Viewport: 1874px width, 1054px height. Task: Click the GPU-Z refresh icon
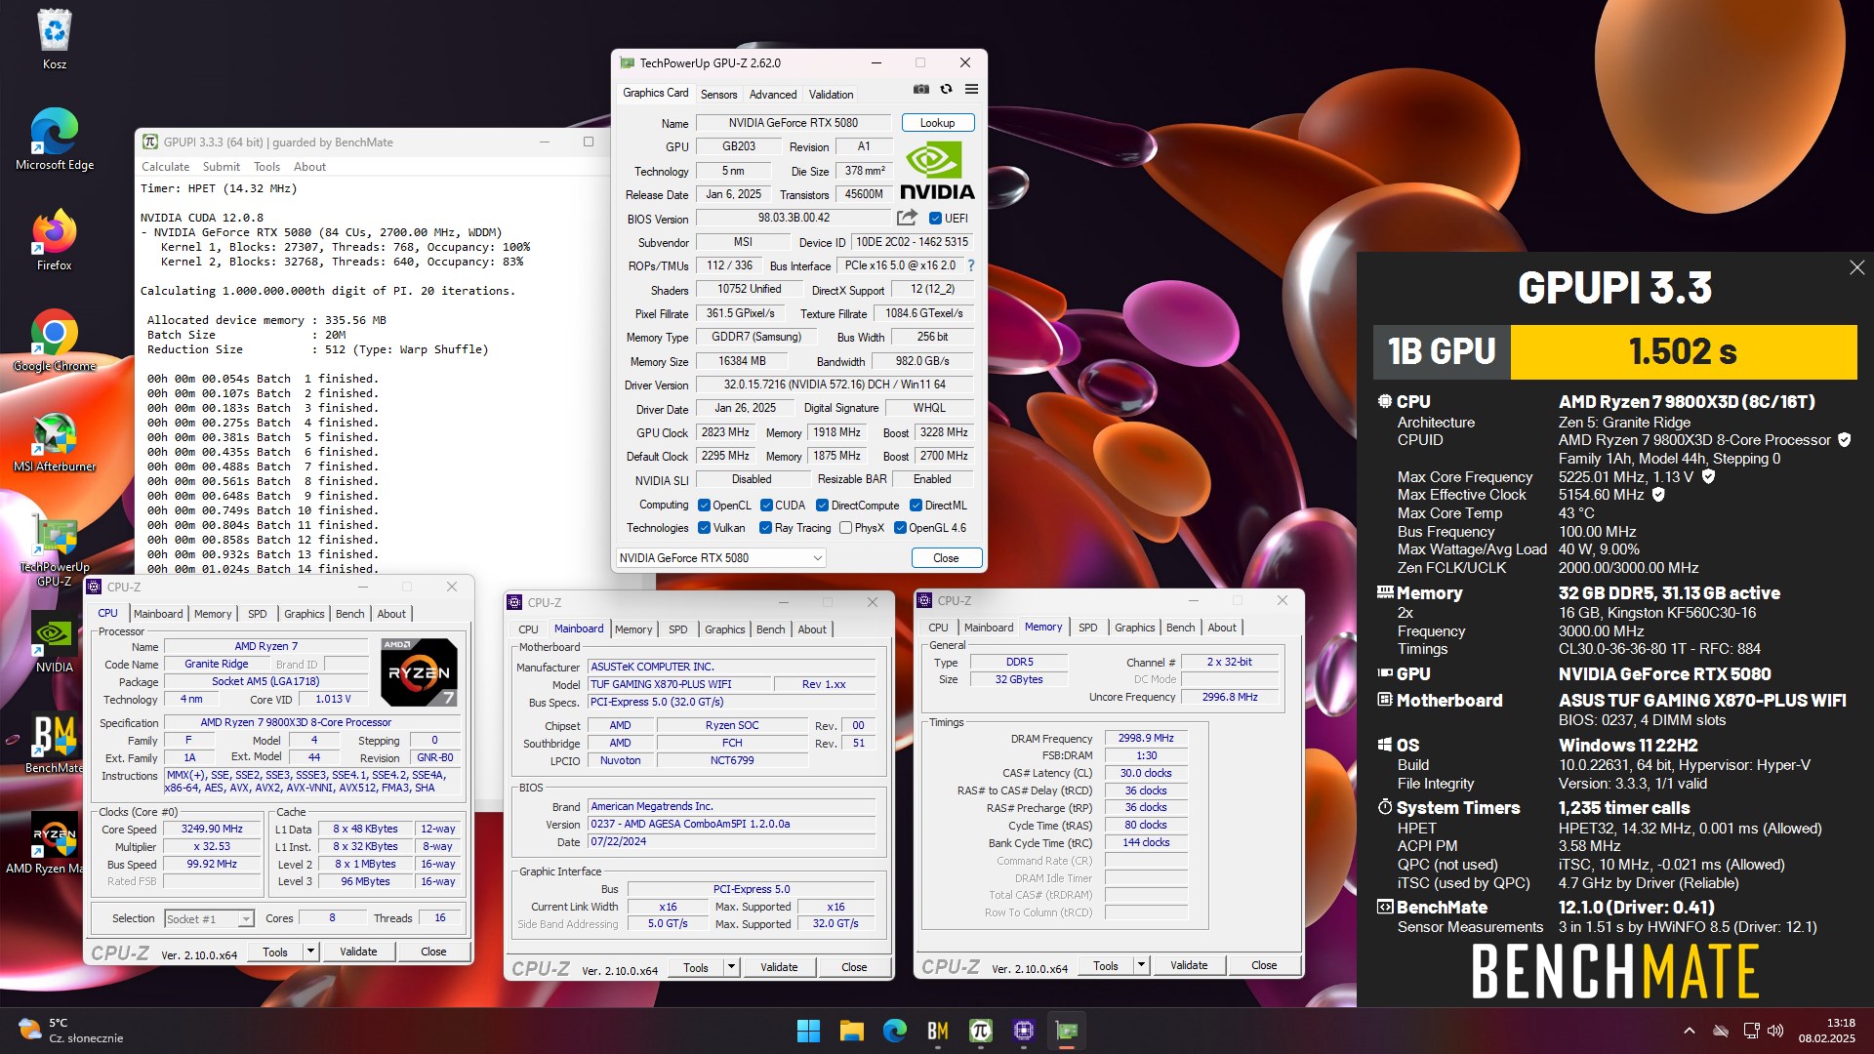(946, 89)
